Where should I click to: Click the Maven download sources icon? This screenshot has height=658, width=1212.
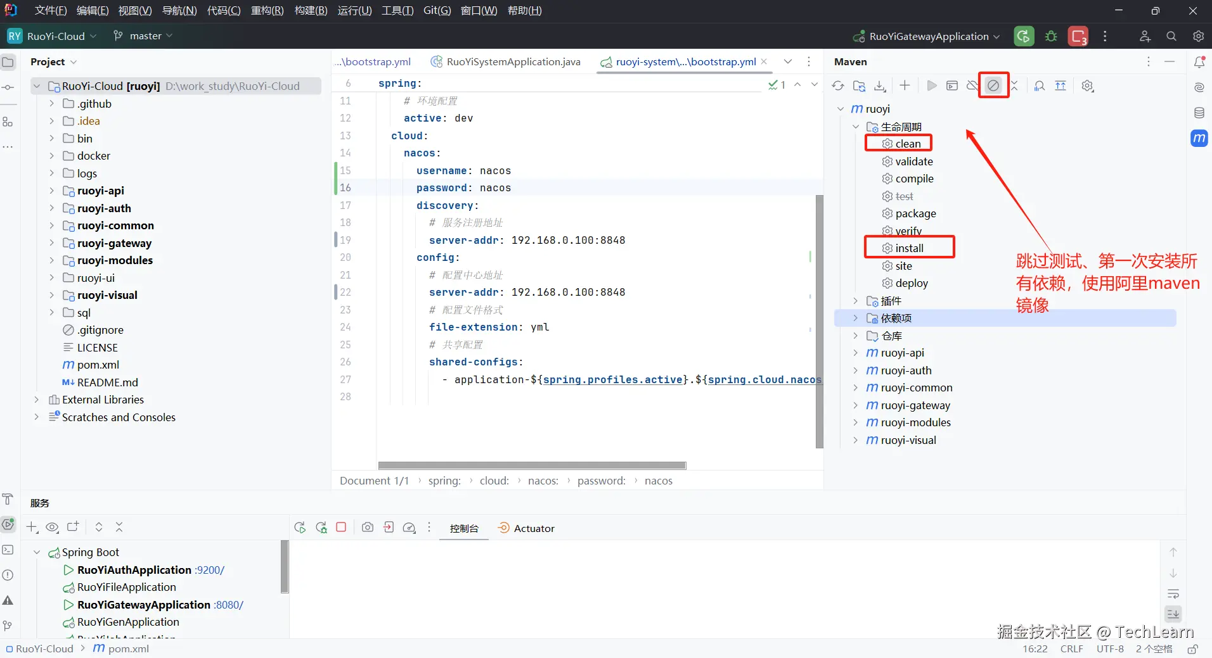coord(880,86)
